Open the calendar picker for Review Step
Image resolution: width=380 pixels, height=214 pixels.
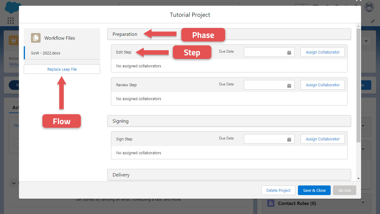tap(289, 85)
